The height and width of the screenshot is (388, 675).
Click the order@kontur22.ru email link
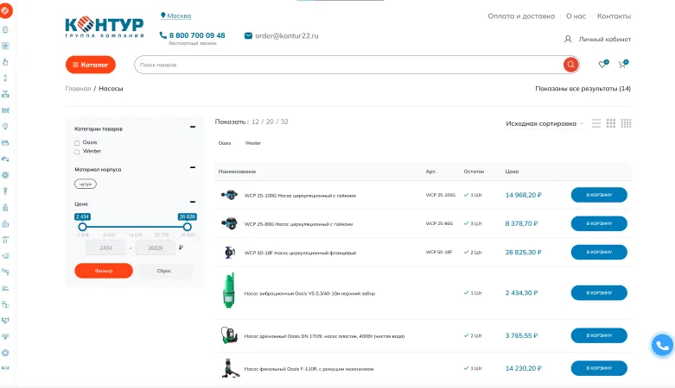pos(287,35)
